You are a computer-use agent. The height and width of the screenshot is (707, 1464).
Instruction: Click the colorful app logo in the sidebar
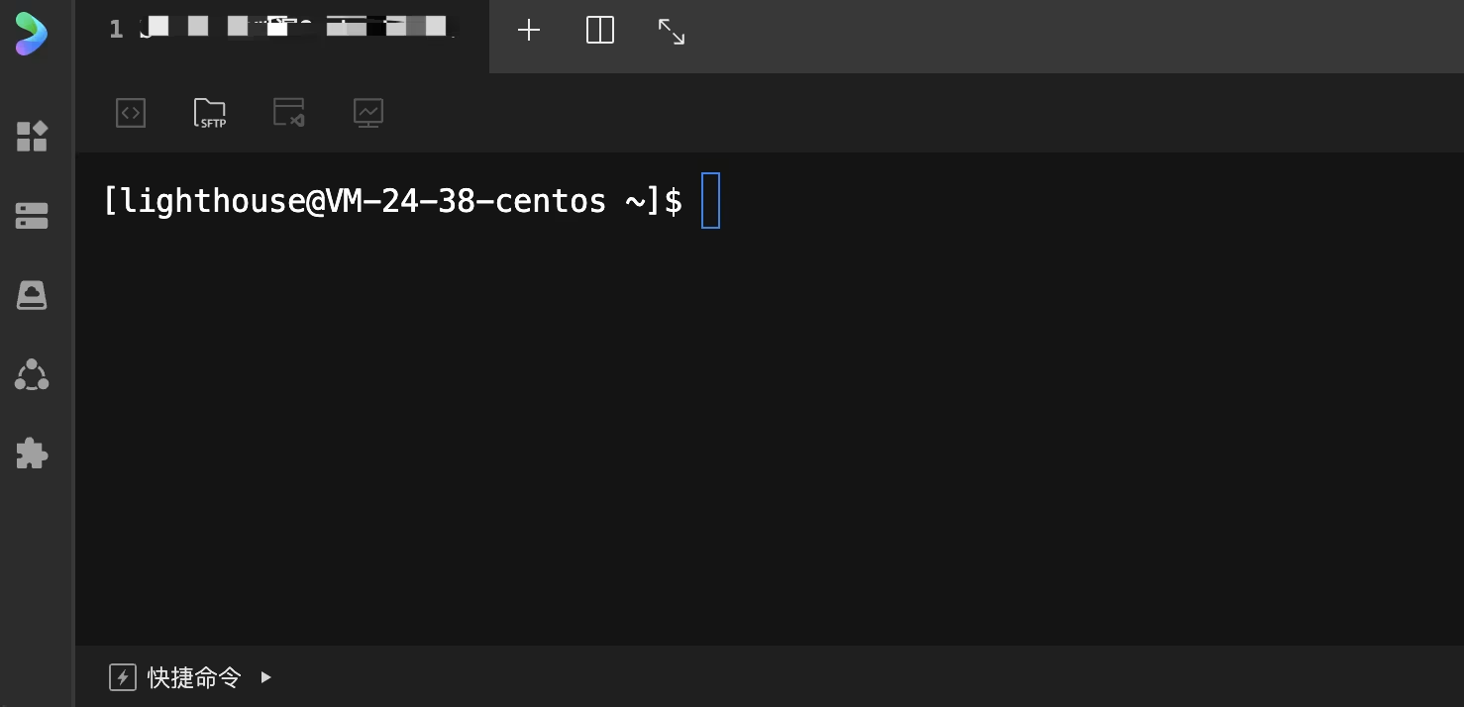(32, 34)
